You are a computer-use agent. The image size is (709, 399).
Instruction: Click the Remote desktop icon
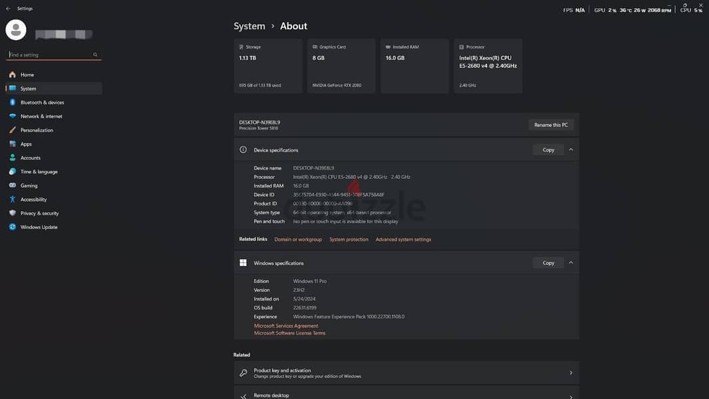(x=243, y=396)
